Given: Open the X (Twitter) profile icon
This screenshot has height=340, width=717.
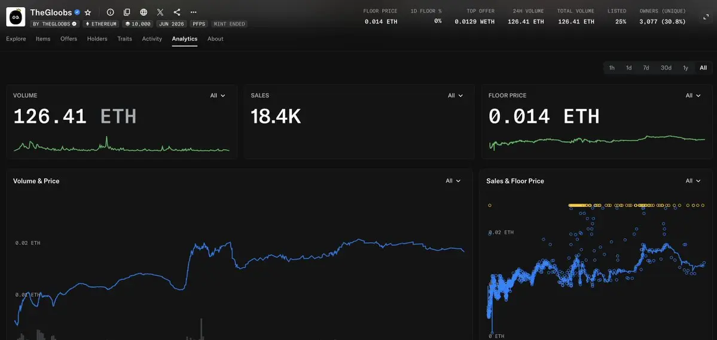Looking at the screenshot, I should [160, 13].
